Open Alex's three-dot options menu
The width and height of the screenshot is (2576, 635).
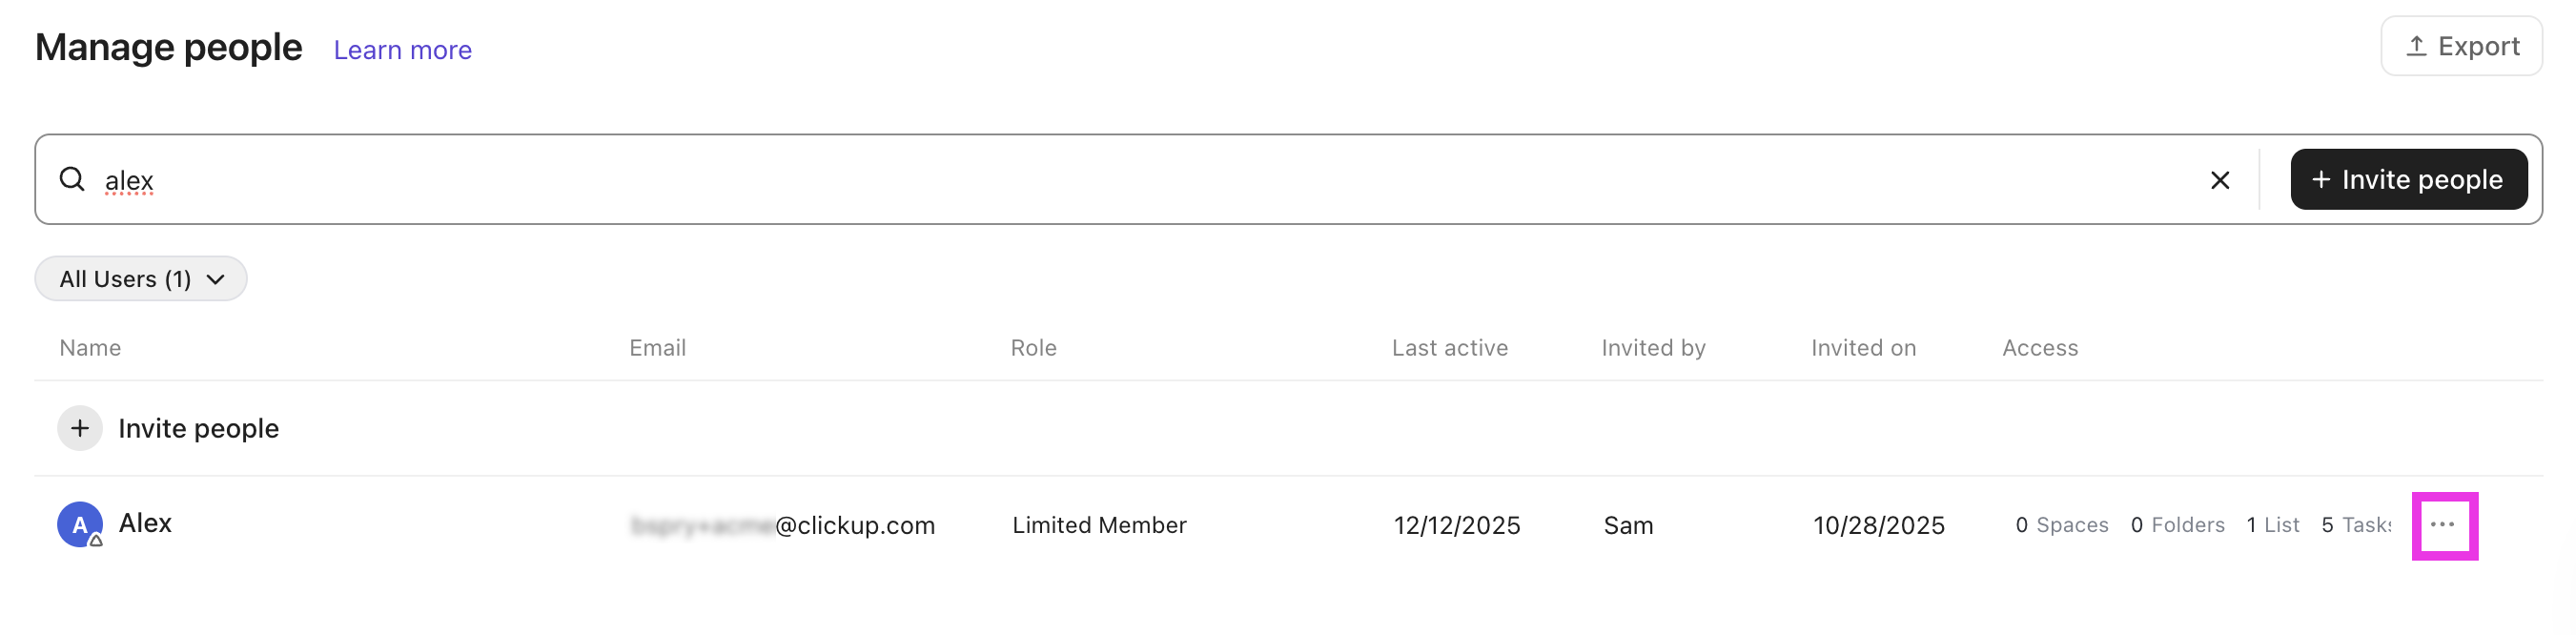click(x=2442, y=525)
